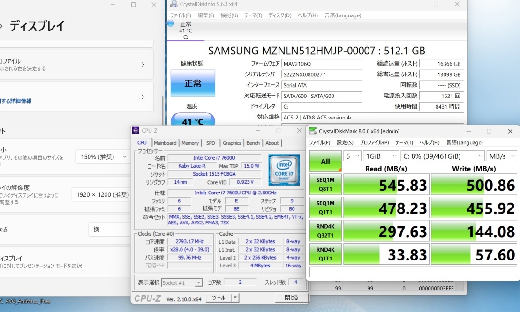This screenshot has width=520, height=312.
Task: Click the Intel Core i7 7600U name field
Action: point(214,158)
